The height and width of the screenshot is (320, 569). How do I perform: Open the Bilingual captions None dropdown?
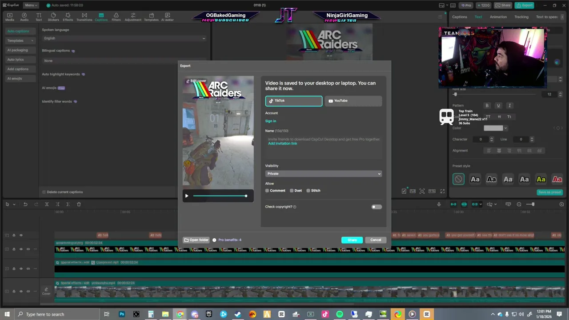[124, 60]
